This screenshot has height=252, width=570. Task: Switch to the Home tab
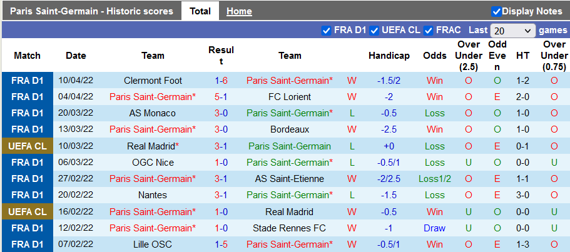point(239,11)
